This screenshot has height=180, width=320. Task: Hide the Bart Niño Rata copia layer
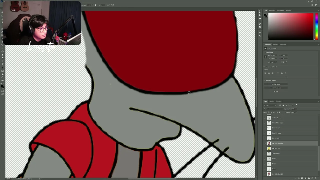pyautogui.click(x=265, y=143)
